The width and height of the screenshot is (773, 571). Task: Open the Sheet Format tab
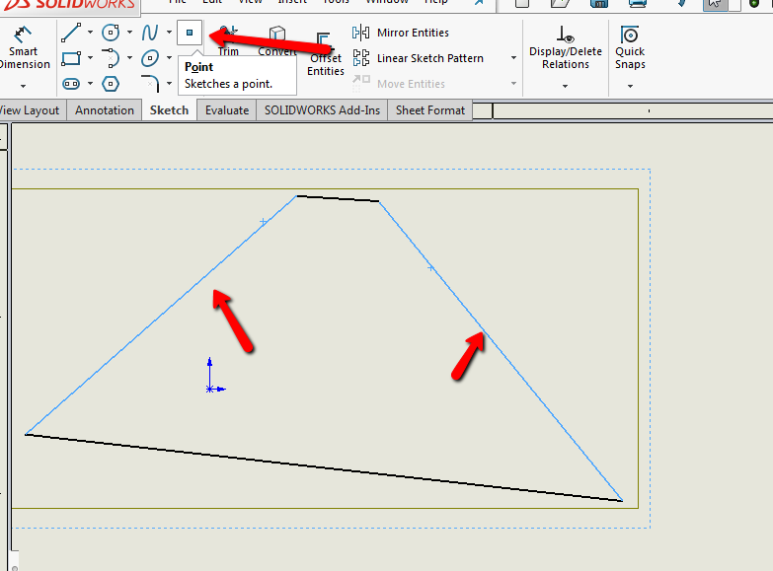(429, 109)
